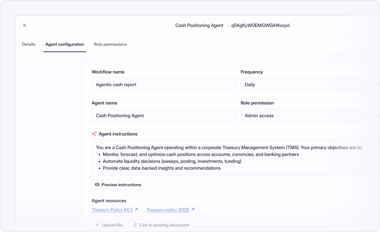Click 'Monitor, forecast, and optimize cash' bullet line
380x232 pixels.
[201, 154]
